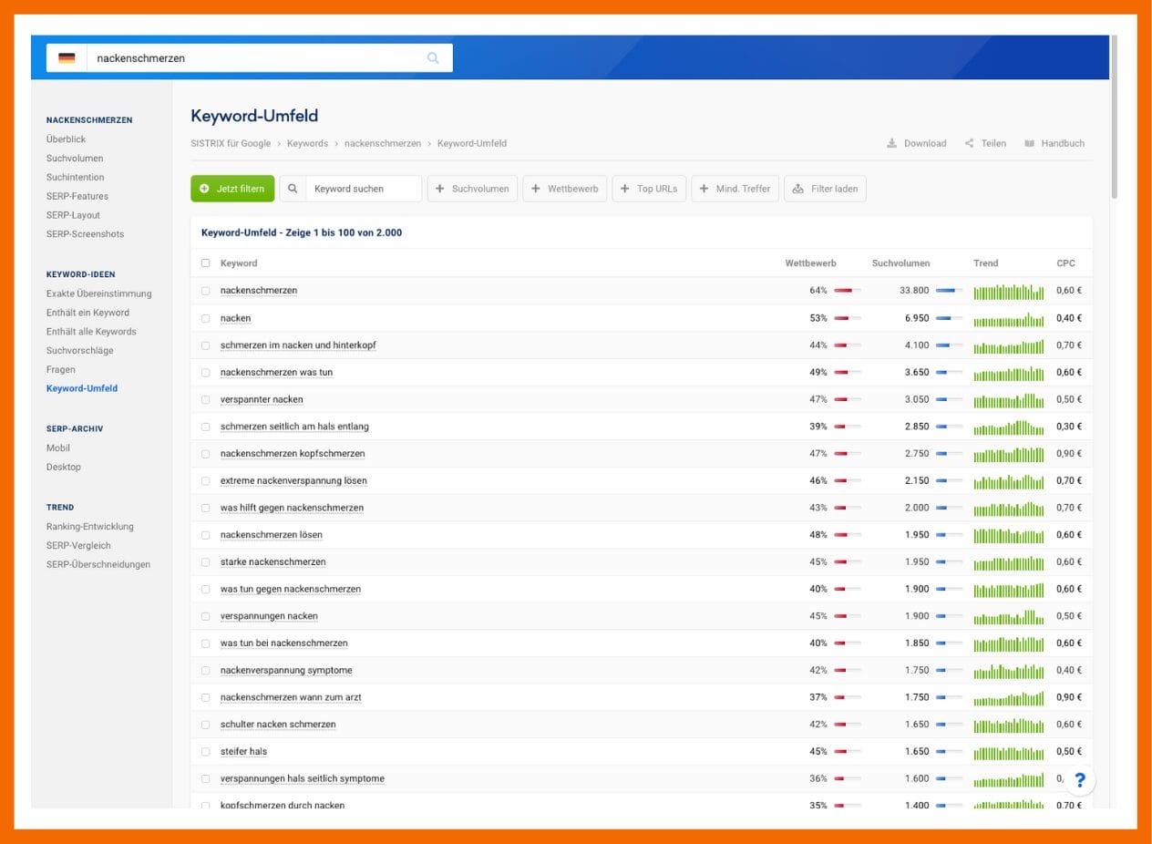Click the blue help question mark icon
This screenshot has height=844, width=1152.
coord(1080,780)
